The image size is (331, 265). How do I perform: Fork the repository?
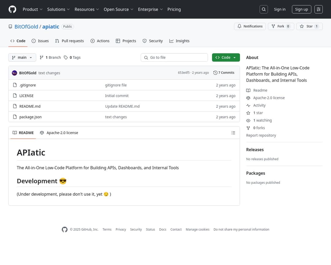[281, 26]
